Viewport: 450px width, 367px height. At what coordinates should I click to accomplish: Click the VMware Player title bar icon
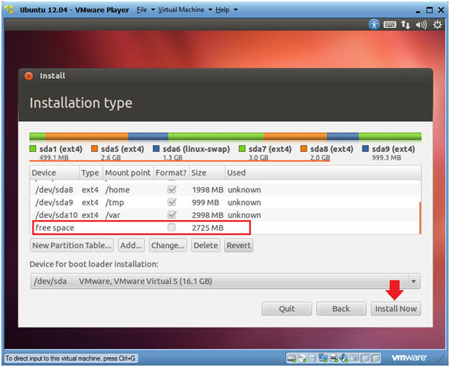[9, 9]
